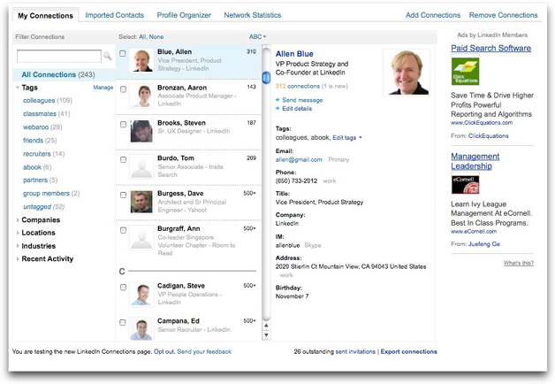
Task: Click the Edit details arrow icon
Action: coord(277,109)
